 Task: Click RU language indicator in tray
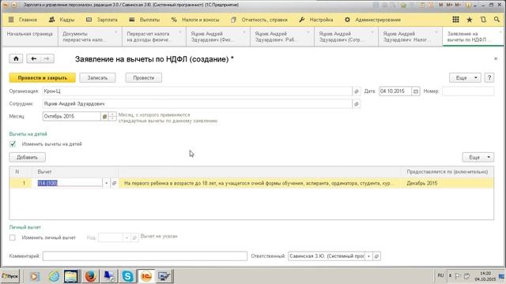pyautogui.click(x=440, y=275)
